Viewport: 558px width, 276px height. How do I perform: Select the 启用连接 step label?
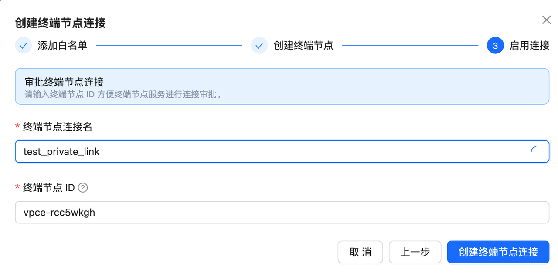click(x=529, y=45)
